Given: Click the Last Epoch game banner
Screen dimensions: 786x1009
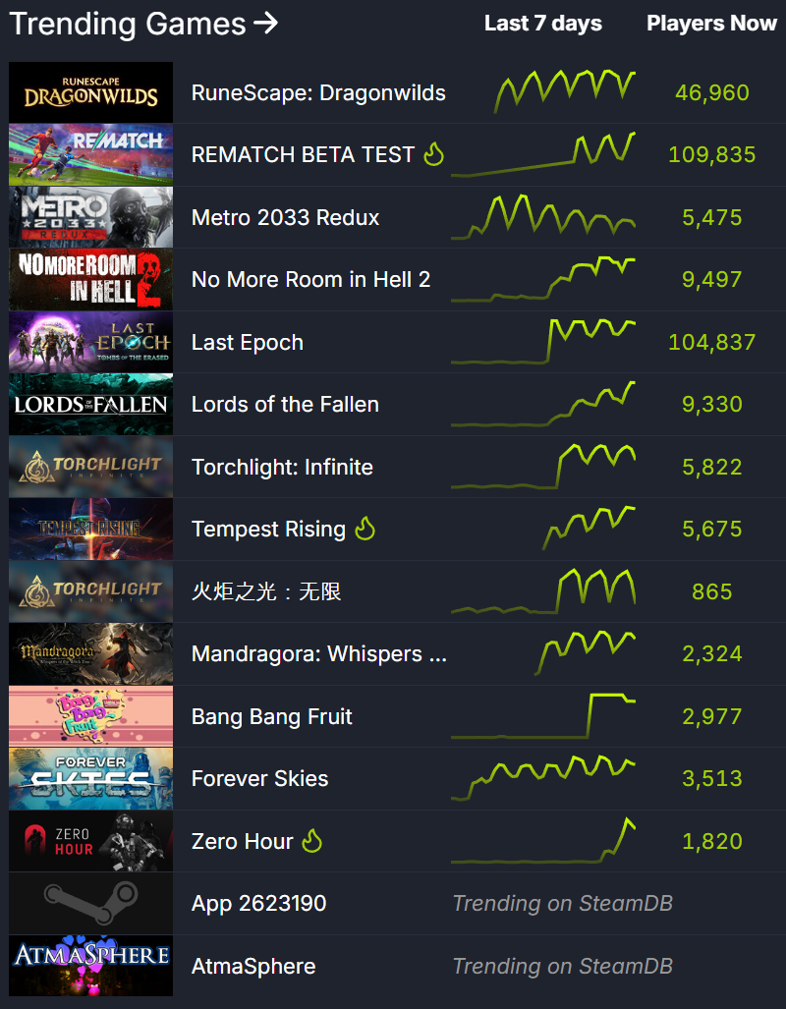Looking at the screenshot, I should pyautogui.click(x=90, y=342).
